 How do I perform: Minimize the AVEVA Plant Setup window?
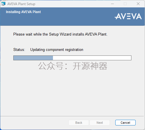[112, 4]
